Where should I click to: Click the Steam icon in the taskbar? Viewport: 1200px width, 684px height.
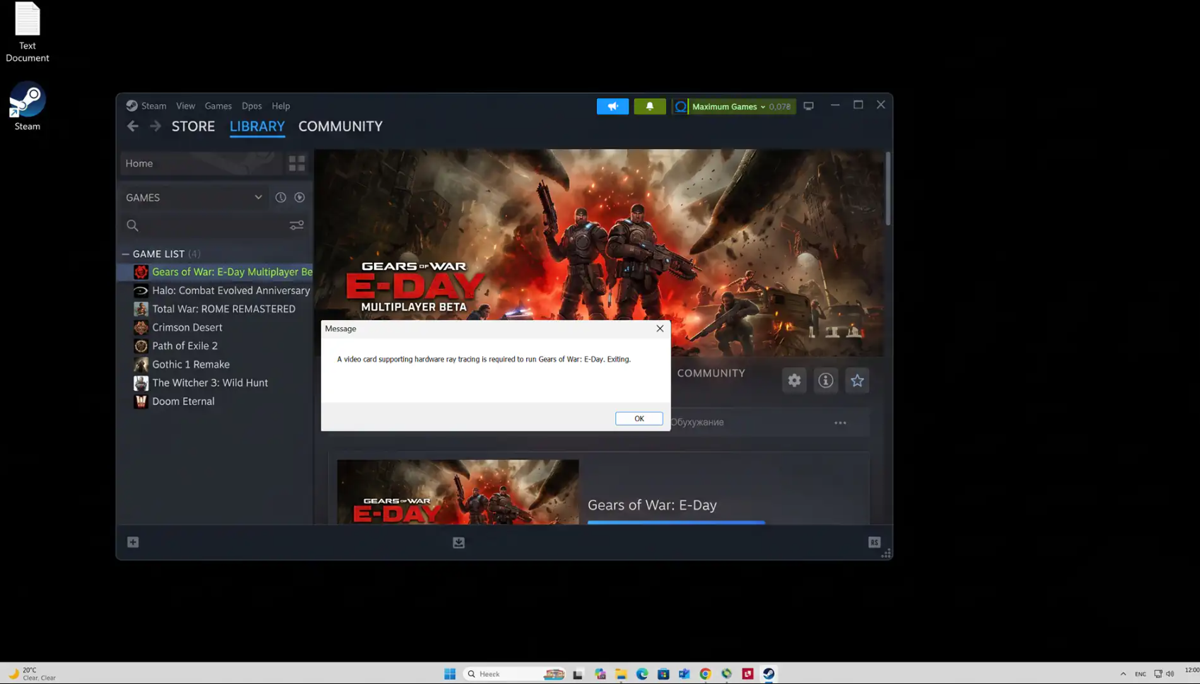(x=769, y=674)
